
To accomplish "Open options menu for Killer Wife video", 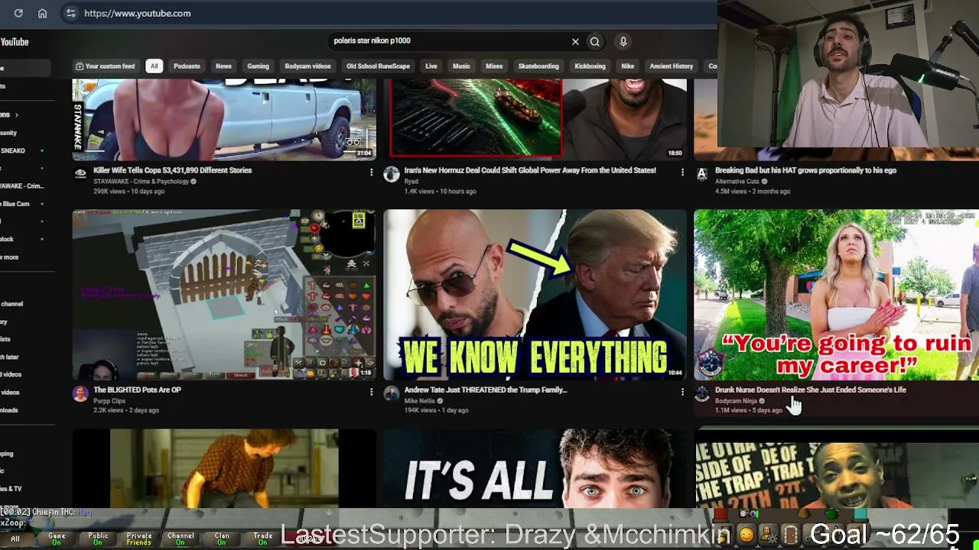I will pos(372,173).
